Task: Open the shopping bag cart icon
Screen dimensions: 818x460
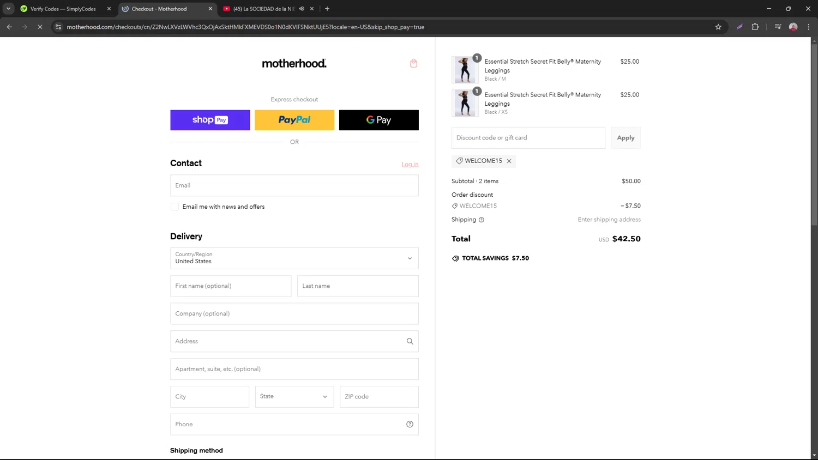Action: point(413,63)
